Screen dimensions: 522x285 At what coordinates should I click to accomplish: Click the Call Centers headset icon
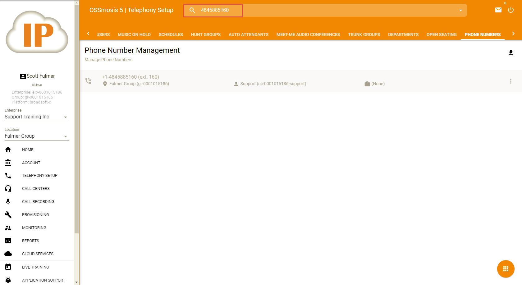click(8, 189)
